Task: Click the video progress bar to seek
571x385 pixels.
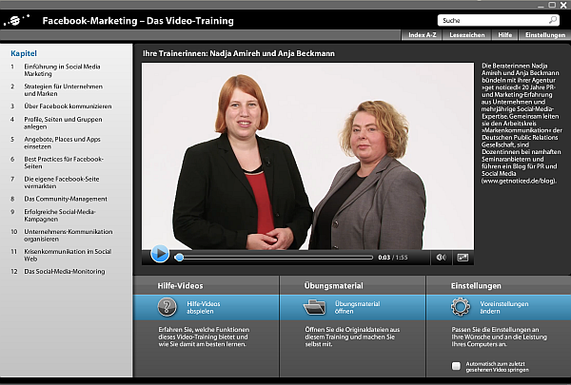Action: pyautogui.click(x=274, y=257)
